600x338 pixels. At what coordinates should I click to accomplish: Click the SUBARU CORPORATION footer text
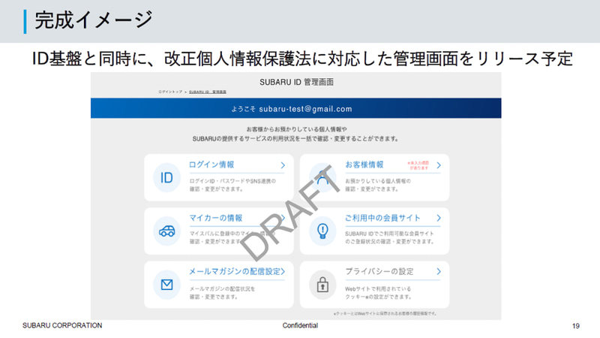coord(62,325)
